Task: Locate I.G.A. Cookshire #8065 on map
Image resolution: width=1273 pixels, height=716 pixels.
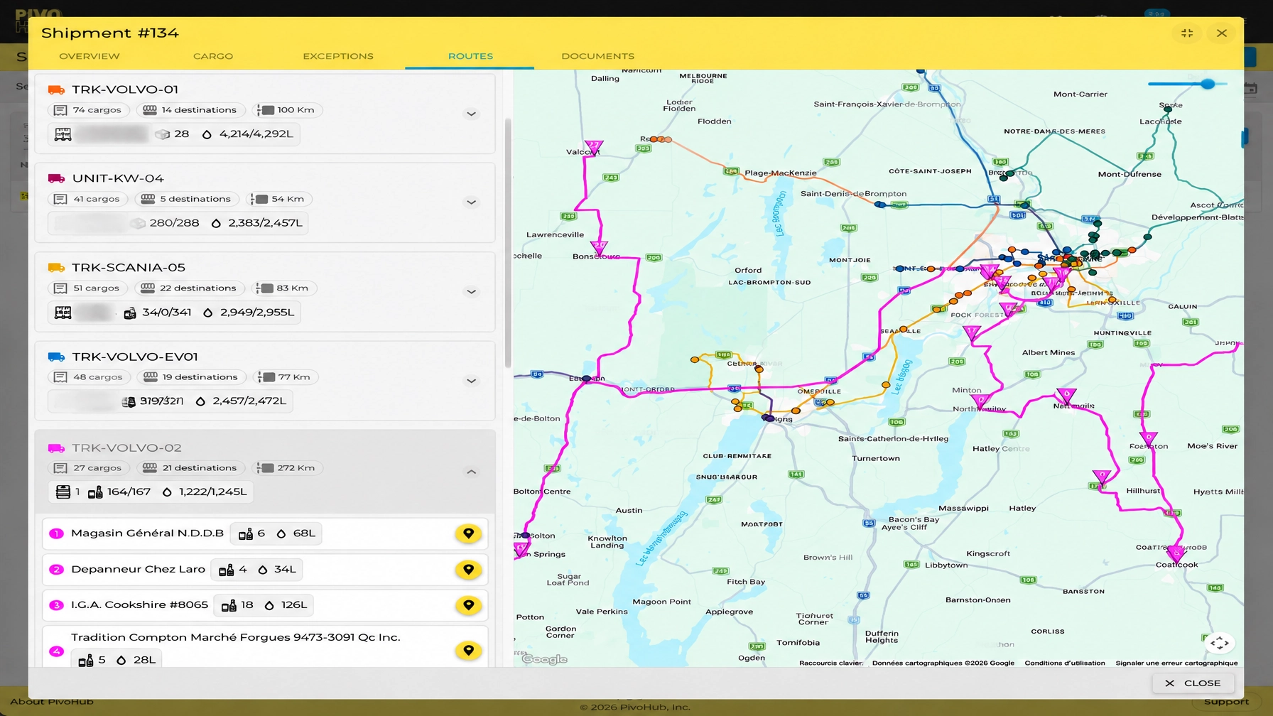Action: [x=468, y=605]
